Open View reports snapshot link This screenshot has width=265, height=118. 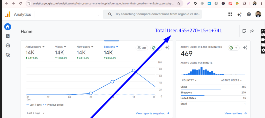(x=152, y=113)
